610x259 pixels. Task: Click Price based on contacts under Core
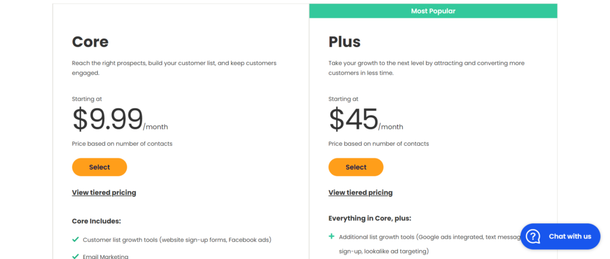(x=122, y=144)
